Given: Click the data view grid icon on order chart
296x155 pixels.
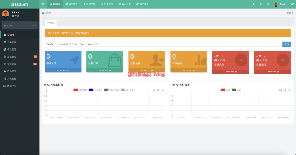Looking at the screenshot, I should (x=285, y=90).
